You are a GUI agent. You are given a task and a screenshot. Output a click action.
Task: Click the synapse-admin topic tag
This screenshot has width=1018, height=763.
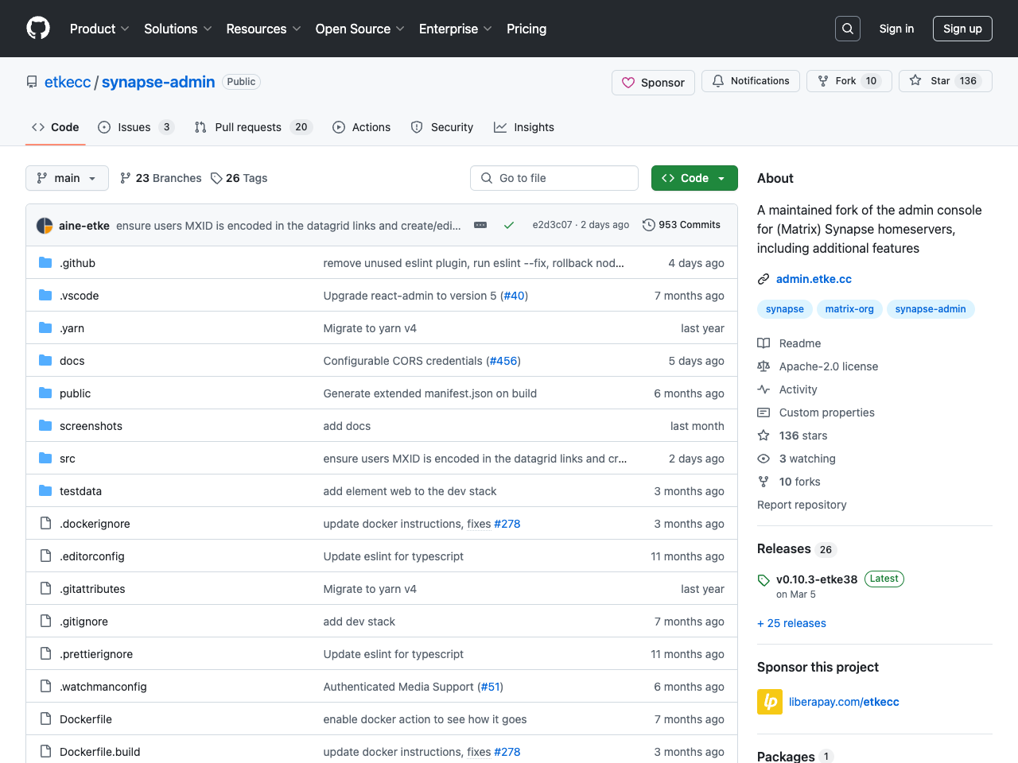(931, 309)
